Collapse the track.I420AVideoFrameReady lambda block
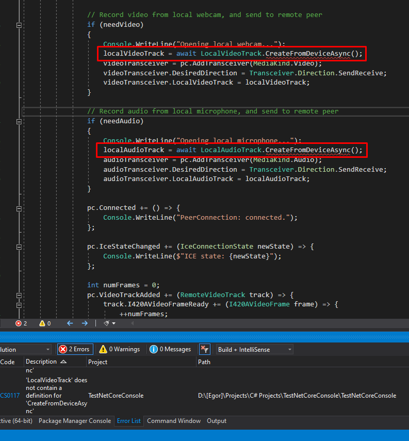The image size is (409, 441). point(19,305)
